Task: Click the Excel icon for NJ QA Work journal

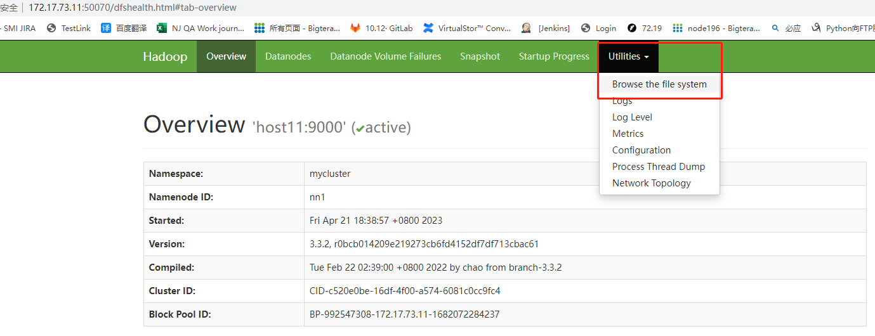Action: 162,28
